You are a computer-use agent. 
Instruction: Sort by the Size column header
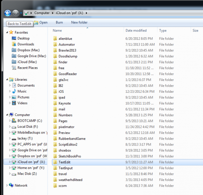tap(195, 31)
